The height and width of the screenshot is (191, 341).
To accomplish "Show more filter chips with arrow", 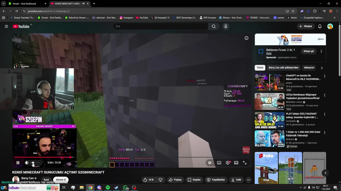I will tap(322, 68).
